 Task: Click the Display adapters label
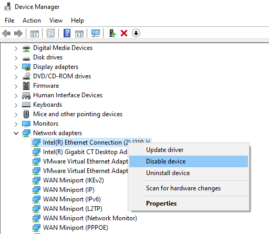click(56, 67)
